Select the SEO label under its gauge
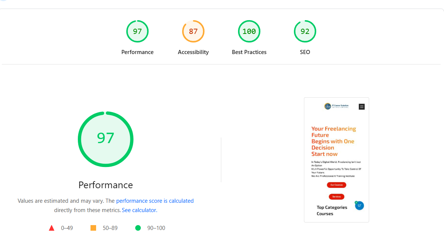Viewport: 444px width, 243px height. pos(305,52)
